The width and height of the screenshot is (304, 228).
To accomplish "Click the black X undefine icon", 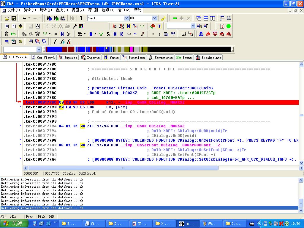I will [x=69, y=34].
